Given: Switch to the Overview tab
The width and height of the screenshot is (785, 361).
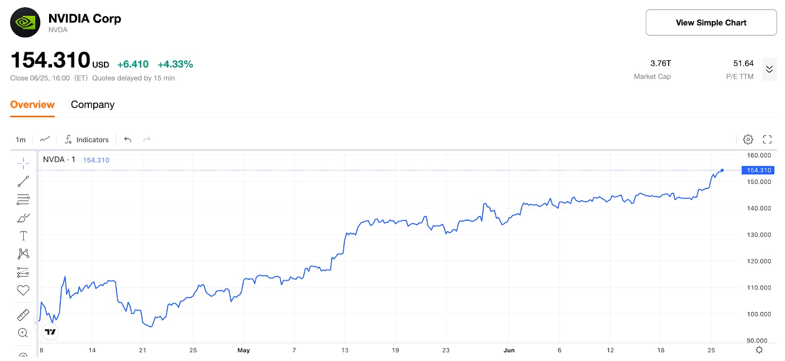Looking at the screenshot, I should 32,104.
